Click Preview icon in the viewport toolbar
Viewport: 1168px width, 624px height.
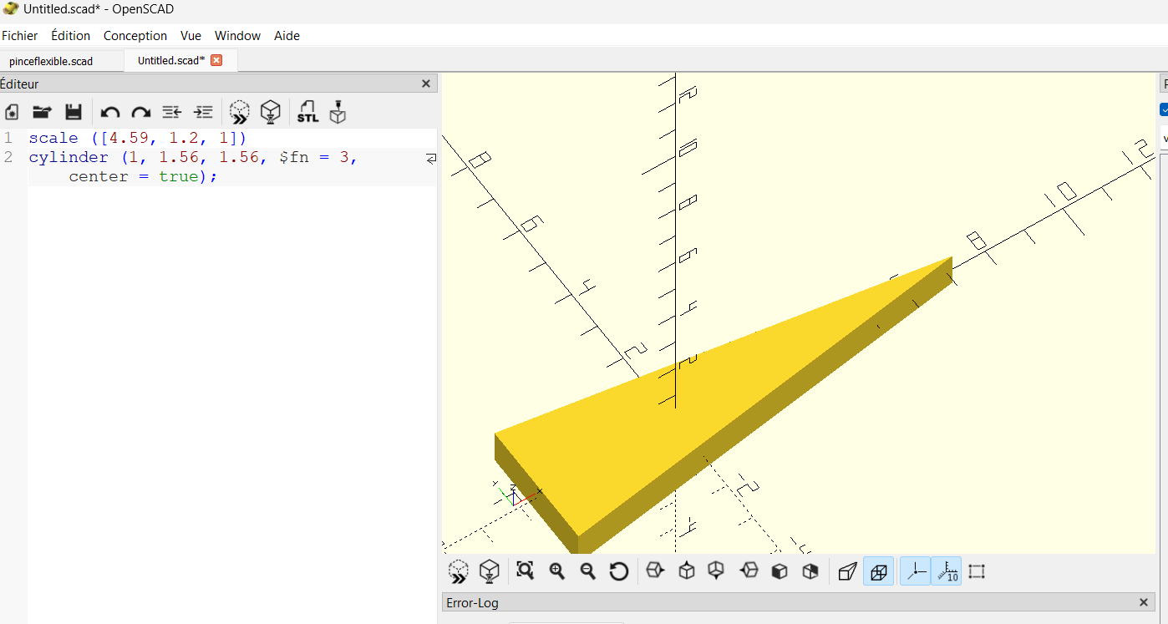point(458,571)
